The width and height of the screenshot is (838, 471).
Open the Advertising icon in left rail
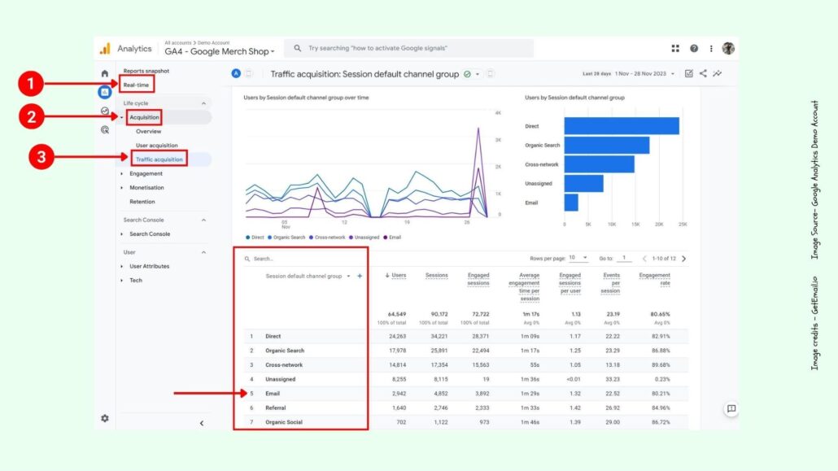pos(104,129)
